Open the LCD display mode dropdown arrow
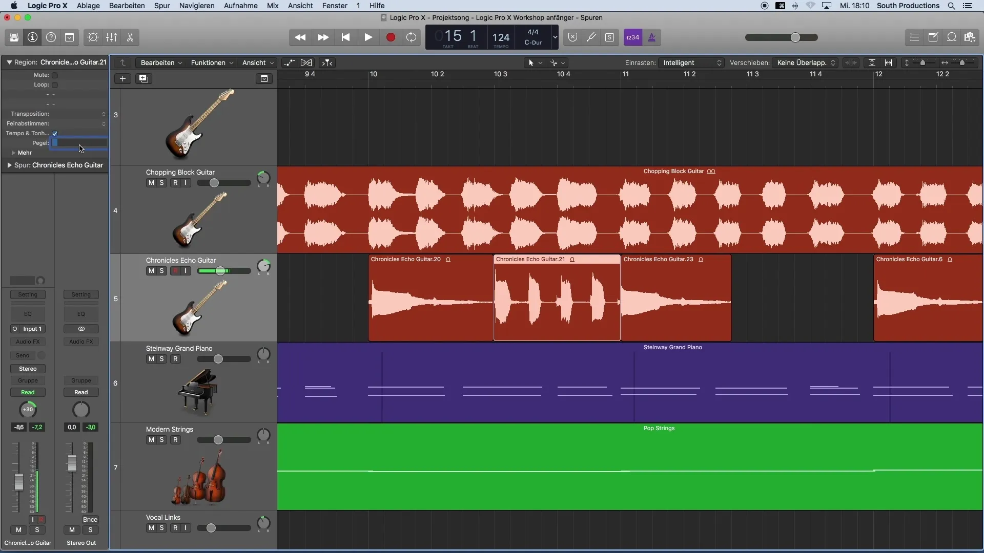The height and width of the screenshot is (553, 984). [555, 37]
